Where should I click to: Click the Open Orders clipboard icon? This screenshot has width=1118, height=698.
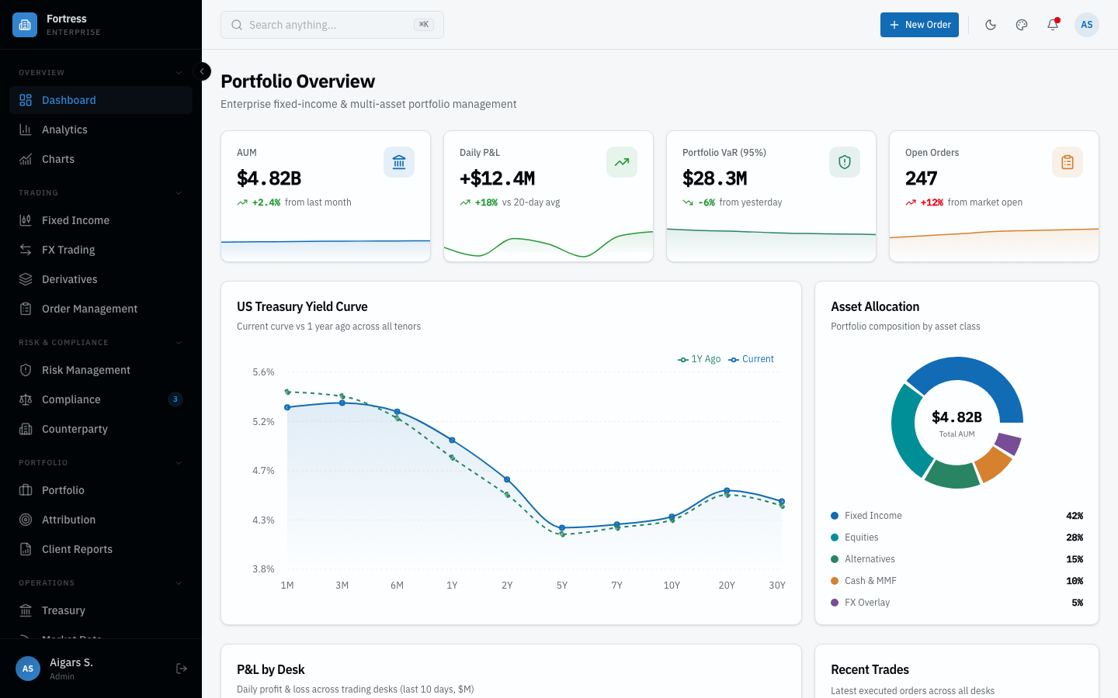click(x=1068, y=162)
